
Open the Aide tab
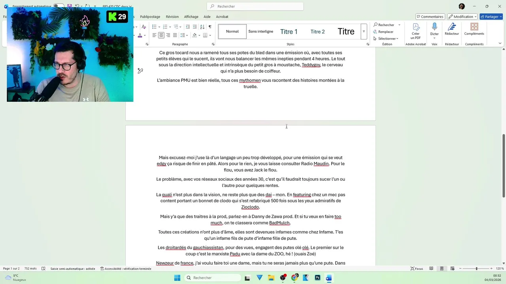[x=207, y=17]
